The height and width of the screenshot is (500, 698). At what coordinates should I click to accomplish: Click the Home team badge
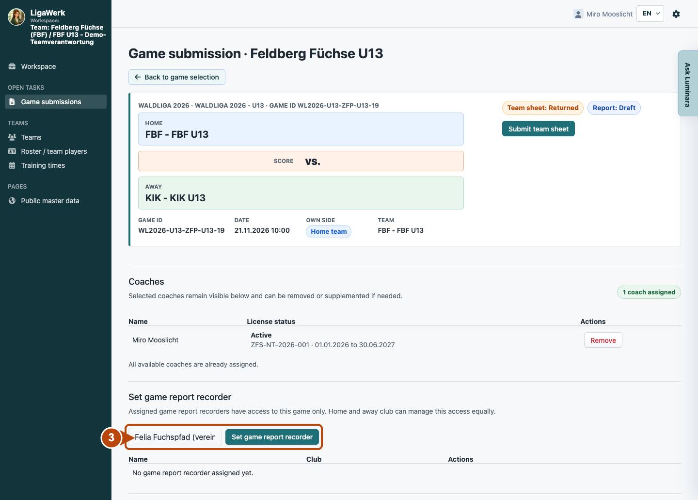329,231
